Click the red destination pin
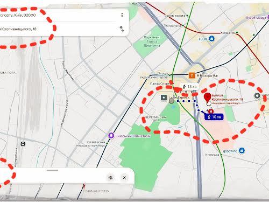Image resolution: width=269 pixels, height=202 pixels. [x=208, y=98]
